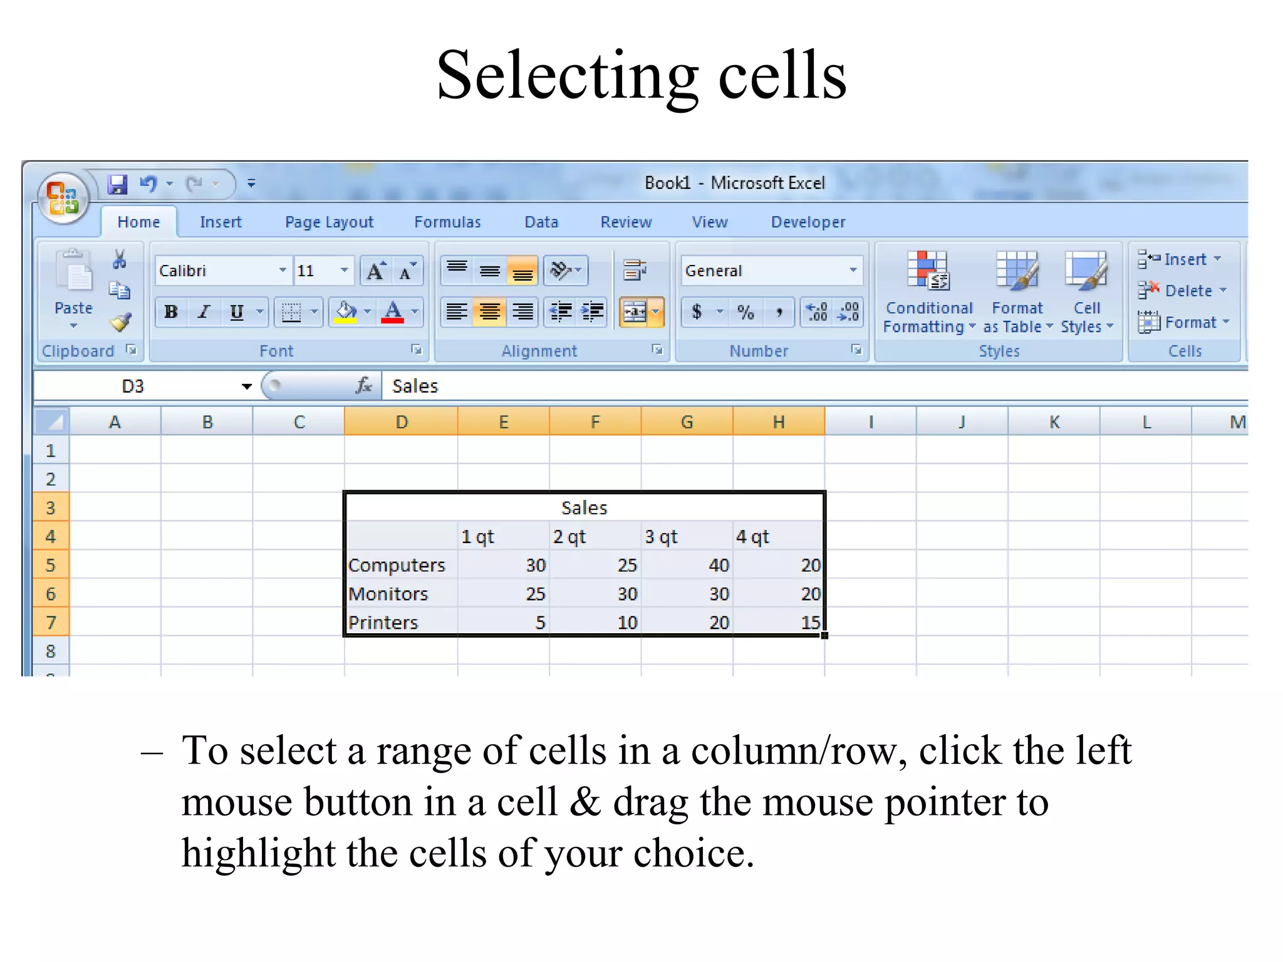Image resolution: width=1283 pixels, height=962 pixels.
Task: Open the Merge & Center dropdown arrow
Action: coord(656,312)
